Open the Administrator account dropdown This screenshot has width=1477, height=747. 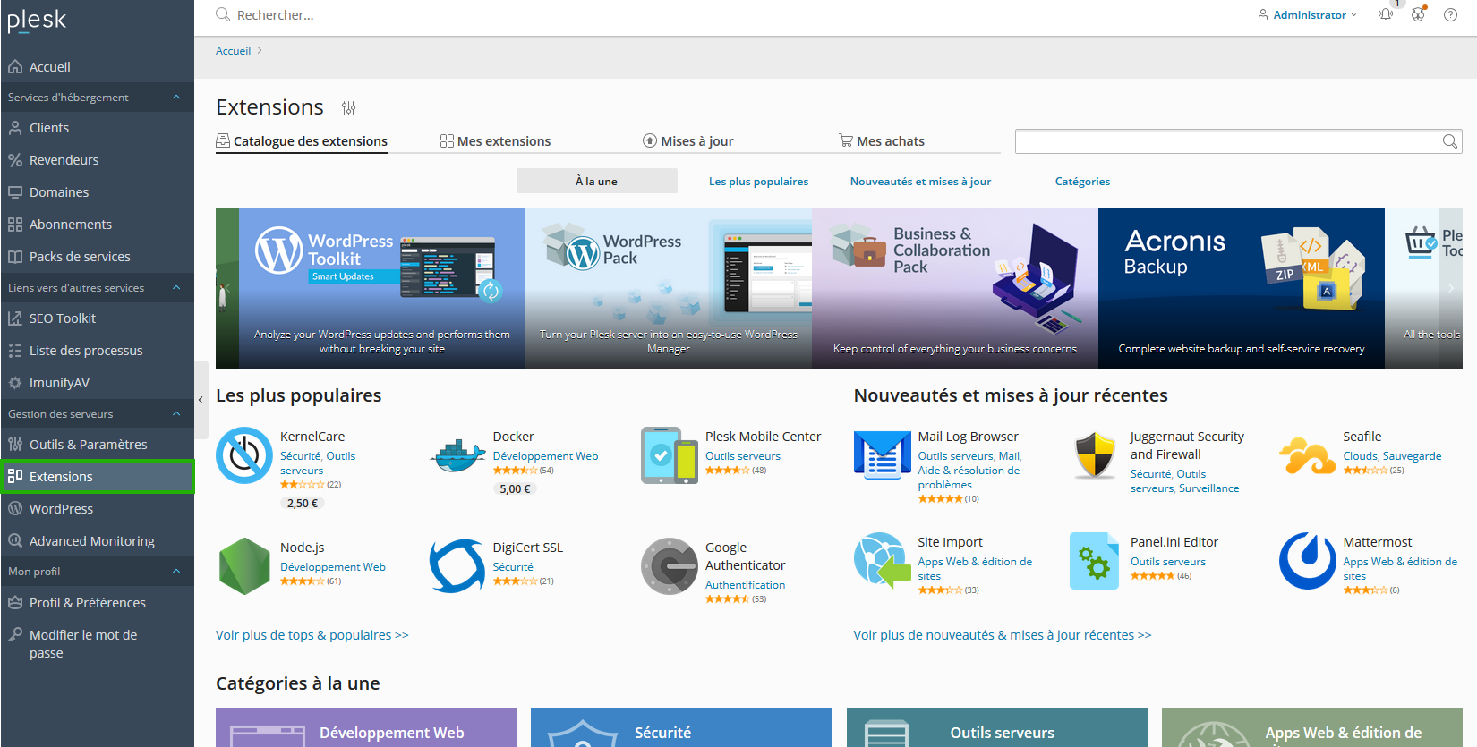pos(1308,15)
